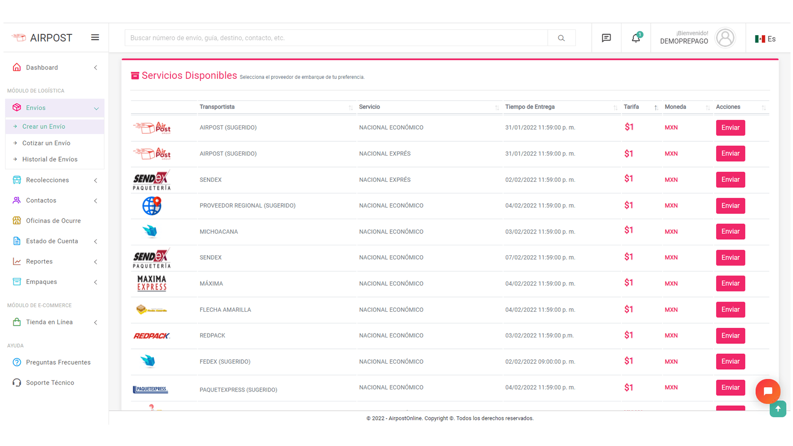Viewport: 793px width, 446px height.
Task: Click Enviar for SENDEX Nacional Exprés
Action: 730,179
